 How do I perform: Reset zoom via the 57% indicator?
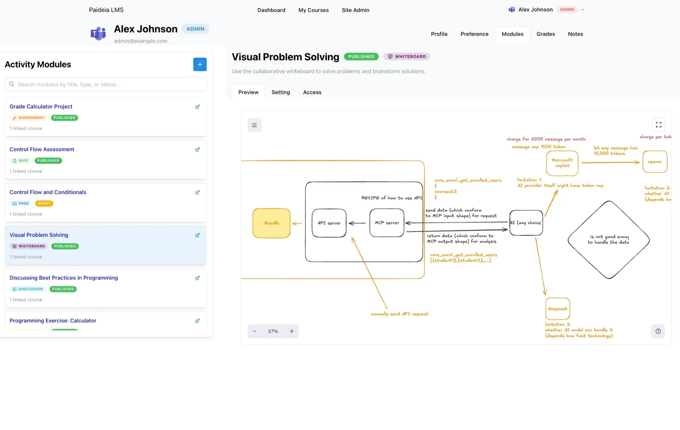(273, 331)
